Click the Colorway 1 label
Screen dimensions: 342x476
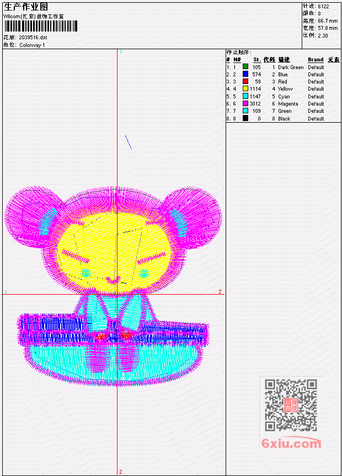coord(32,45)
